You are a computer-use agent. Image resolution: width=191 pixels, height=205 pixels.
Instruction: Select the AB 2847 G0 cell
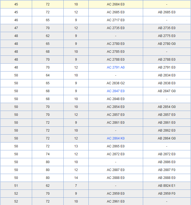pyautogui.click(x=167, y=91)
